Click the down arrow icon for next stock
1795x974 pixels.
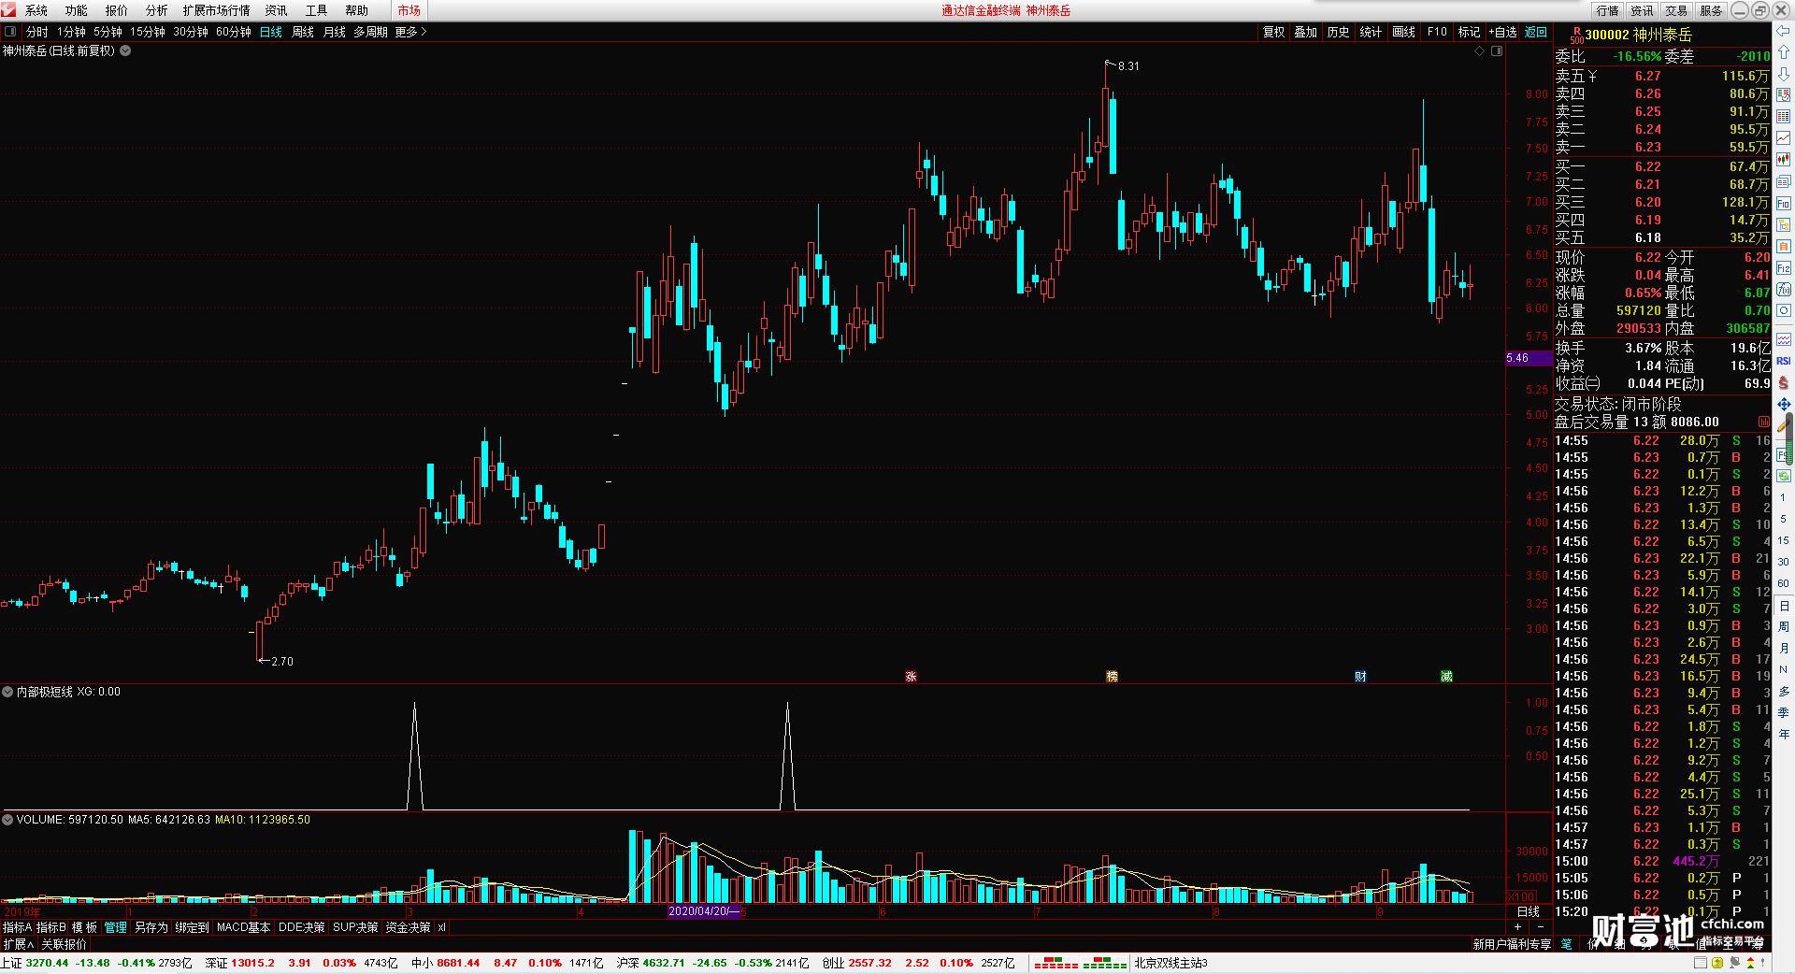pos(1784,74)
